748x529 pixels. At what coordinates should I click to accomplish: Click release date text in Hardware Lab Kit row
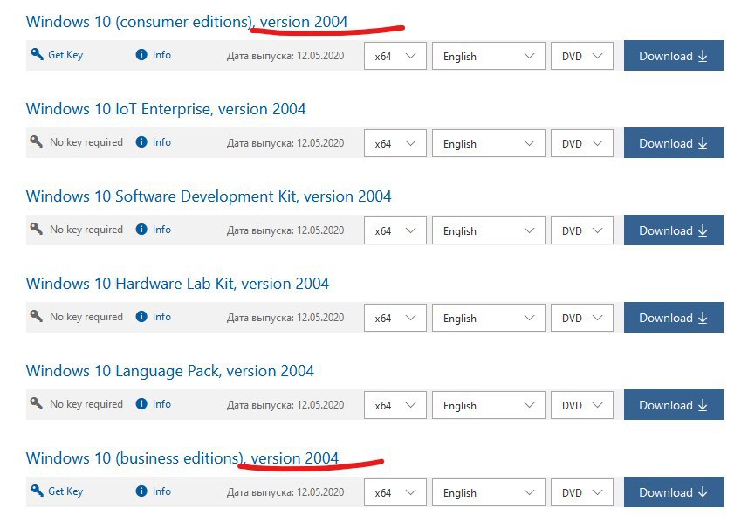point(285,318)
